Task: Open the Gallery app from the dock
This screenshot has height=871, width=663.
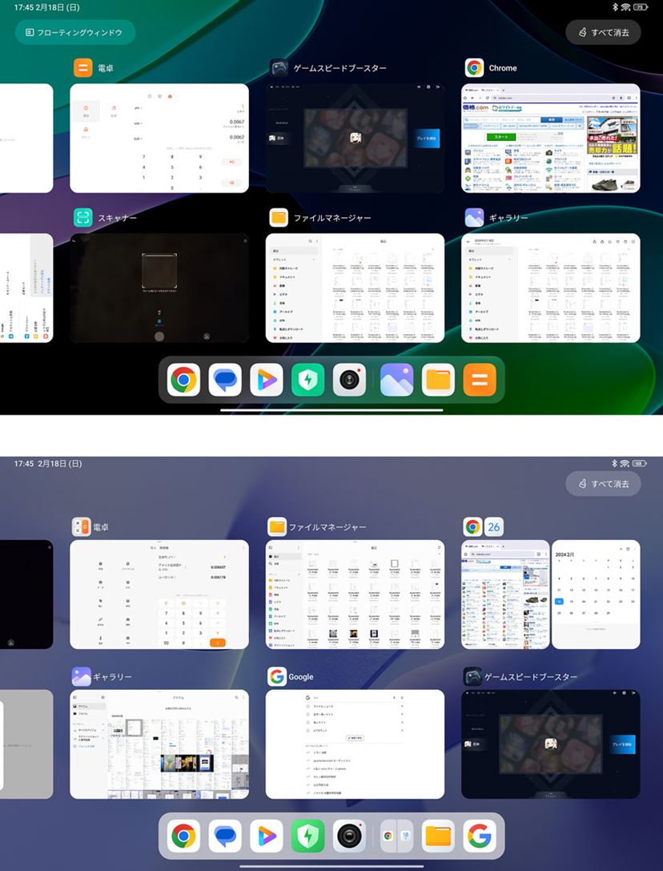Action: 397,379
